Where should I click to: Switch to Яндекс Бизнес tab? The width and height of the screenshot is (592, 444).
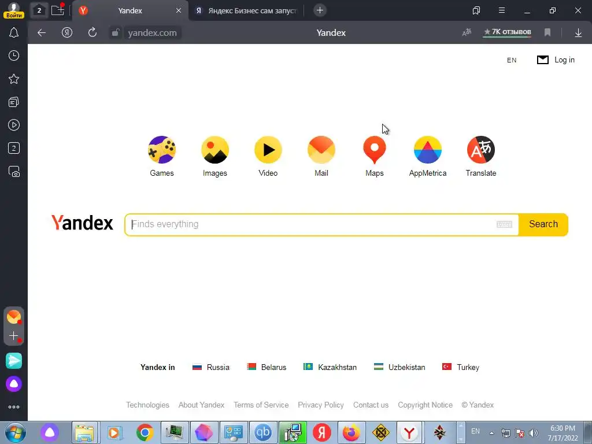pyautogui.click(x=248, y=10)
